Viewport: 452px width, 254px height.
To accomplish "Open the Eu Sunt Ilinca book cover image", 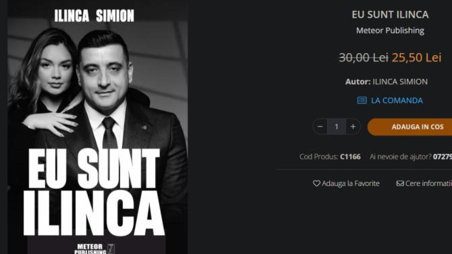I will 98,127.
